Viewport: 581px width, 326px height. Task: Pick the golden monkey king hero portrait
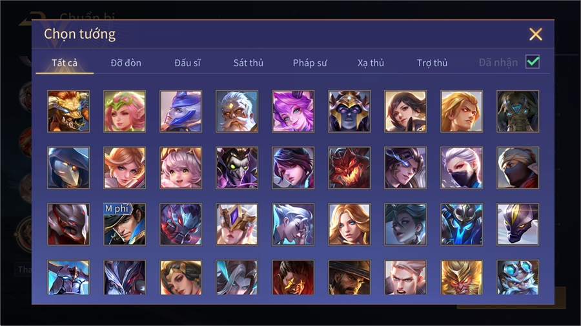(x=462, y=277)
